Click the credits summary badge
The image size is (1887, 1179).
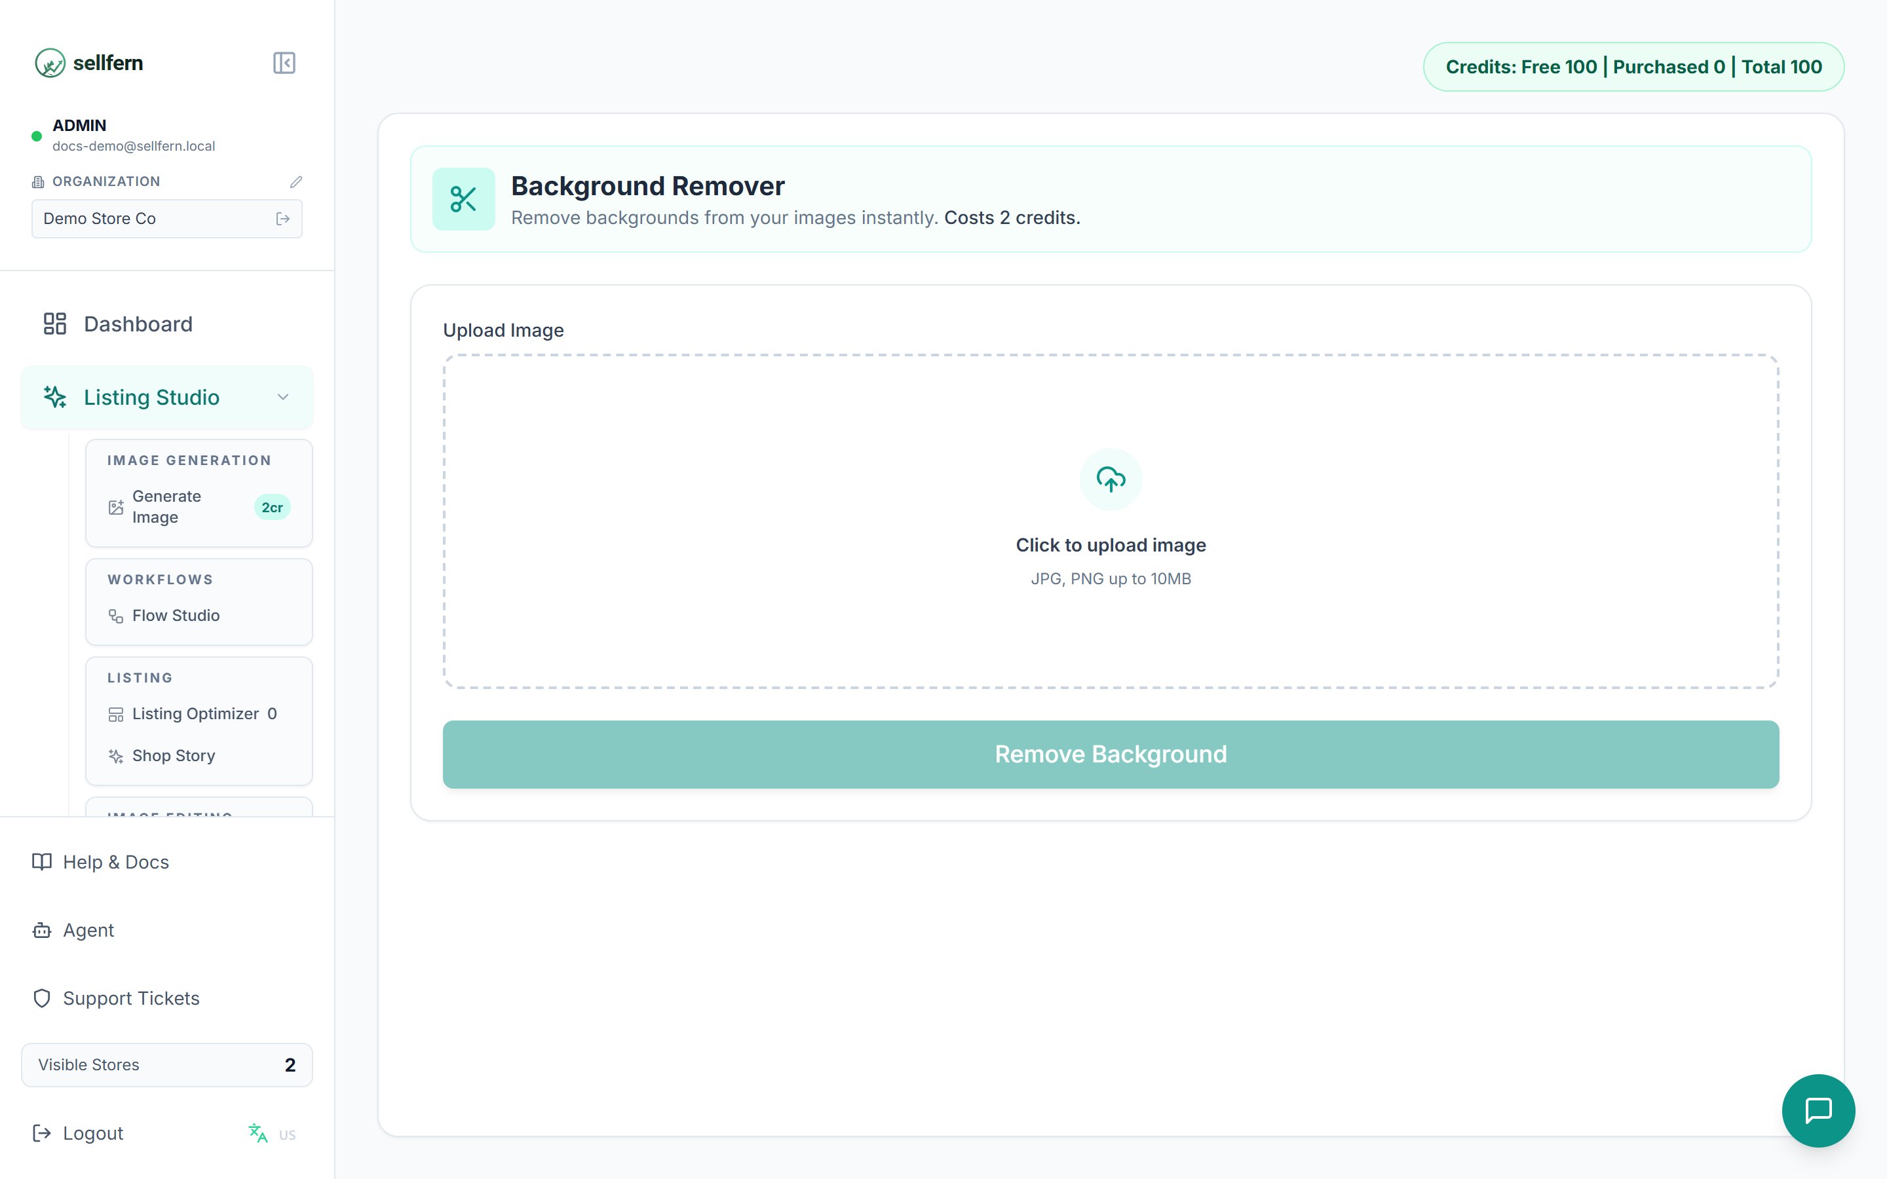pos(1633,67)
